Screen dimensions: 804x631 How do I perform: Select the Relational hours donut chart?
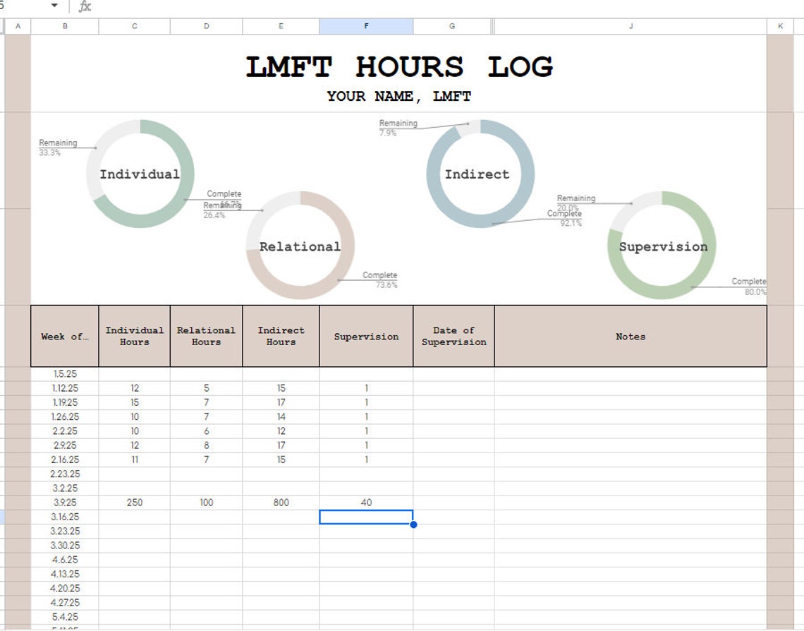[x=300, y=246]
